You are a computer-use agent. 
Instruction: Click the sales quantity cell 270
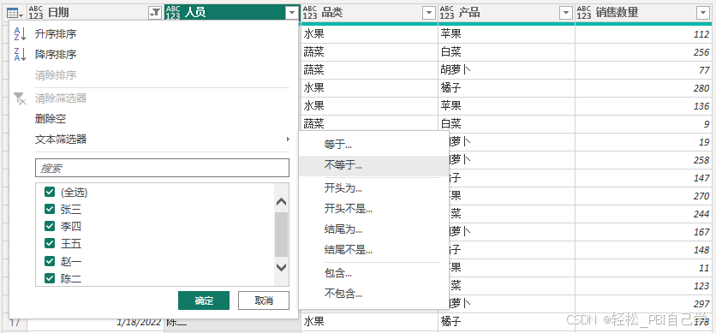click(643, 196)
